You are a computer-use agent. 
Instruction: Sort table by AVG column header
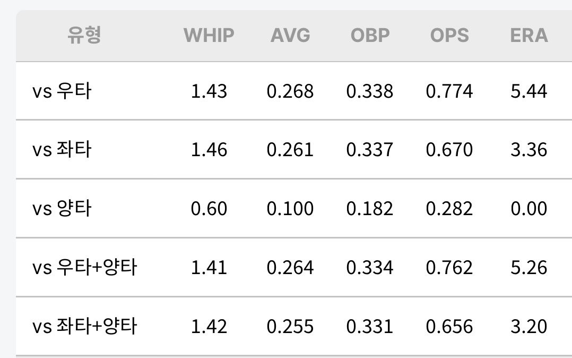click(x=290, y=36)
